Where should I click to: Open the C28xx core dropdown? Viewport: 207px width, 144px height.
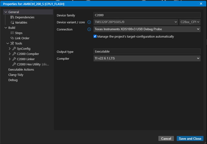190,22
